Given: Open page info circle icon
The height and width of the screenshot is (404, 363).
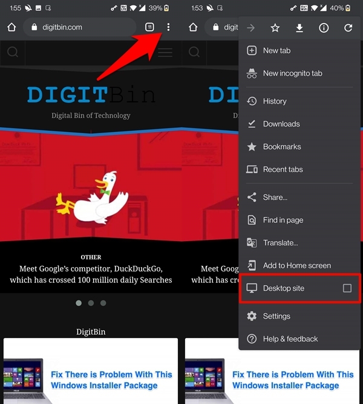Looking at the screenshot, I should pos(324,28).
